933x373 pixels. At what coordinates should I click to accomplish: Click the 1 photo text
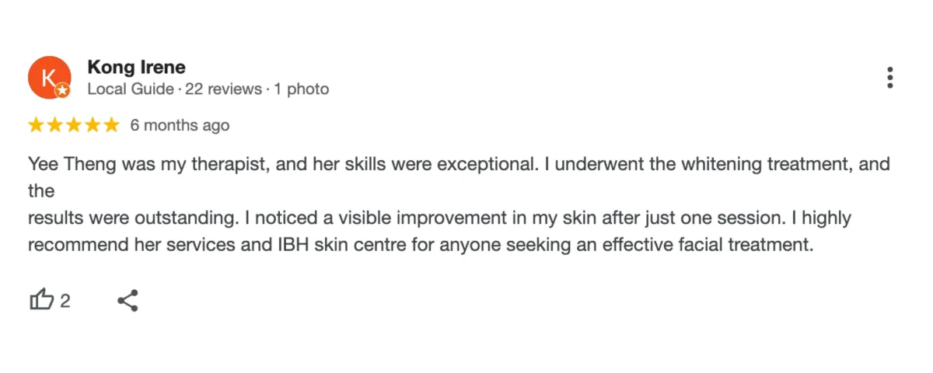coord(299,89)
